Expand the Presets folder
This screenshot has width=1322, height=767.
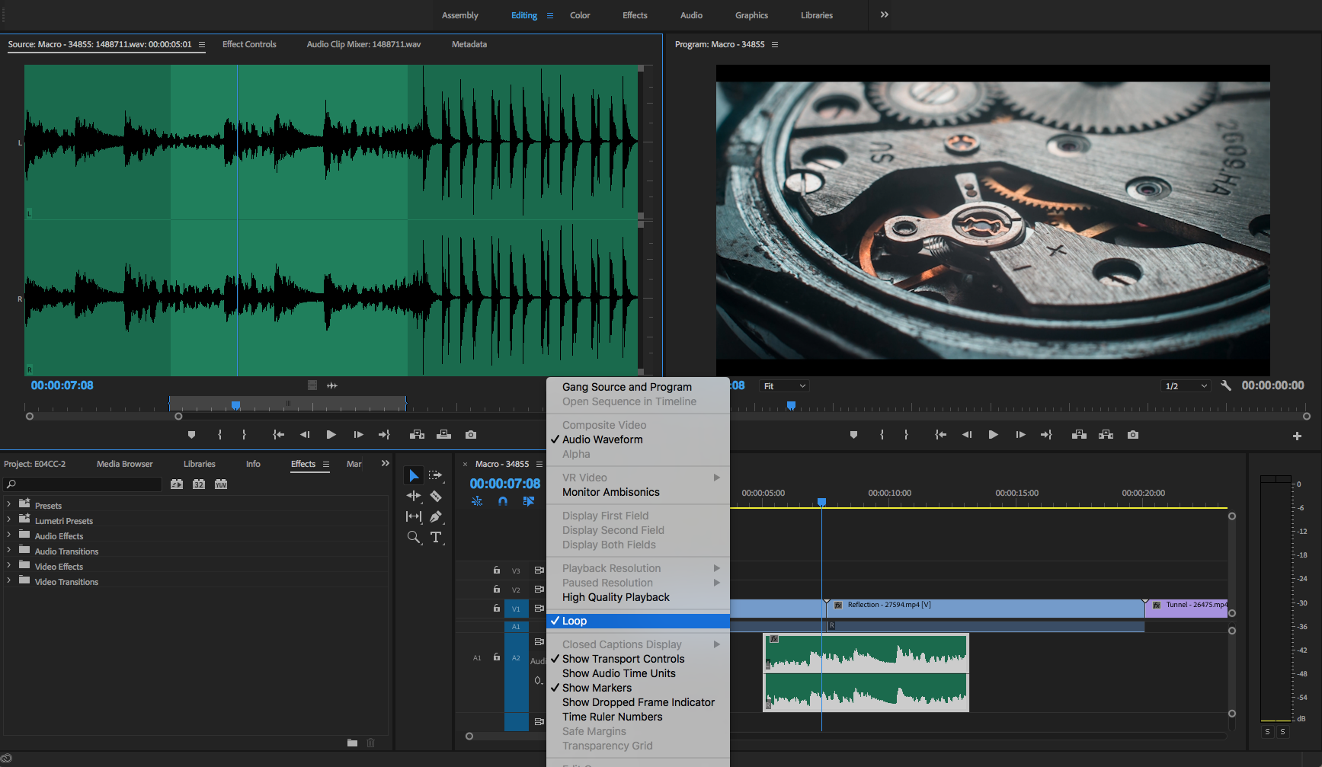point(8,504)
